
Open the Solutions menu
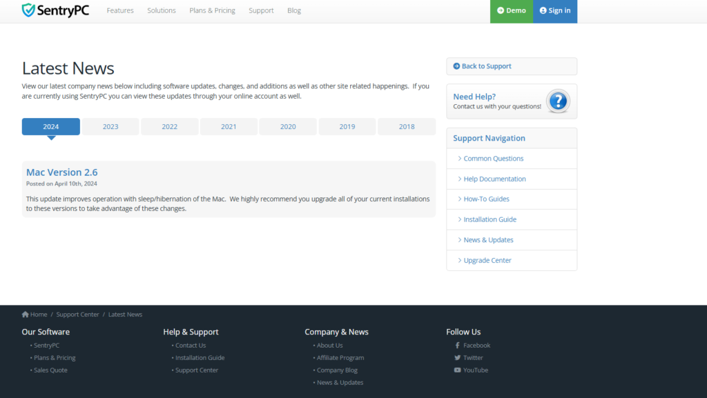pyautogui.click(x=162, y=10)
